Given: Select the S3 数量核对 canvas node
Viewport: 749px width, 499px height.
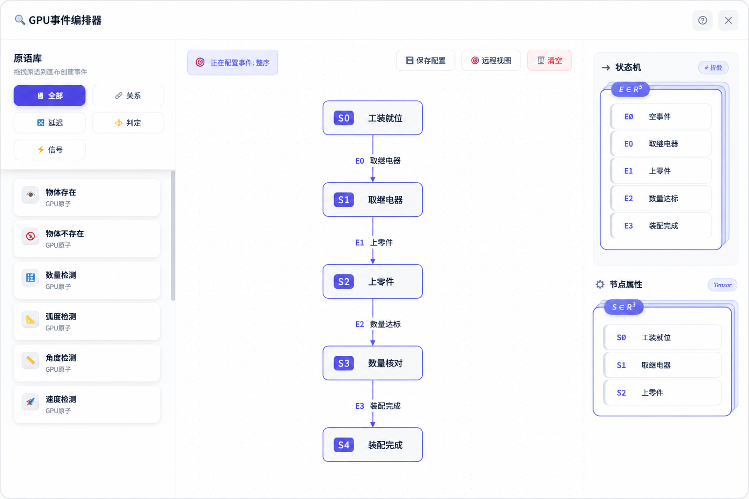Looking at the screenshot, I should click(373, 363).
